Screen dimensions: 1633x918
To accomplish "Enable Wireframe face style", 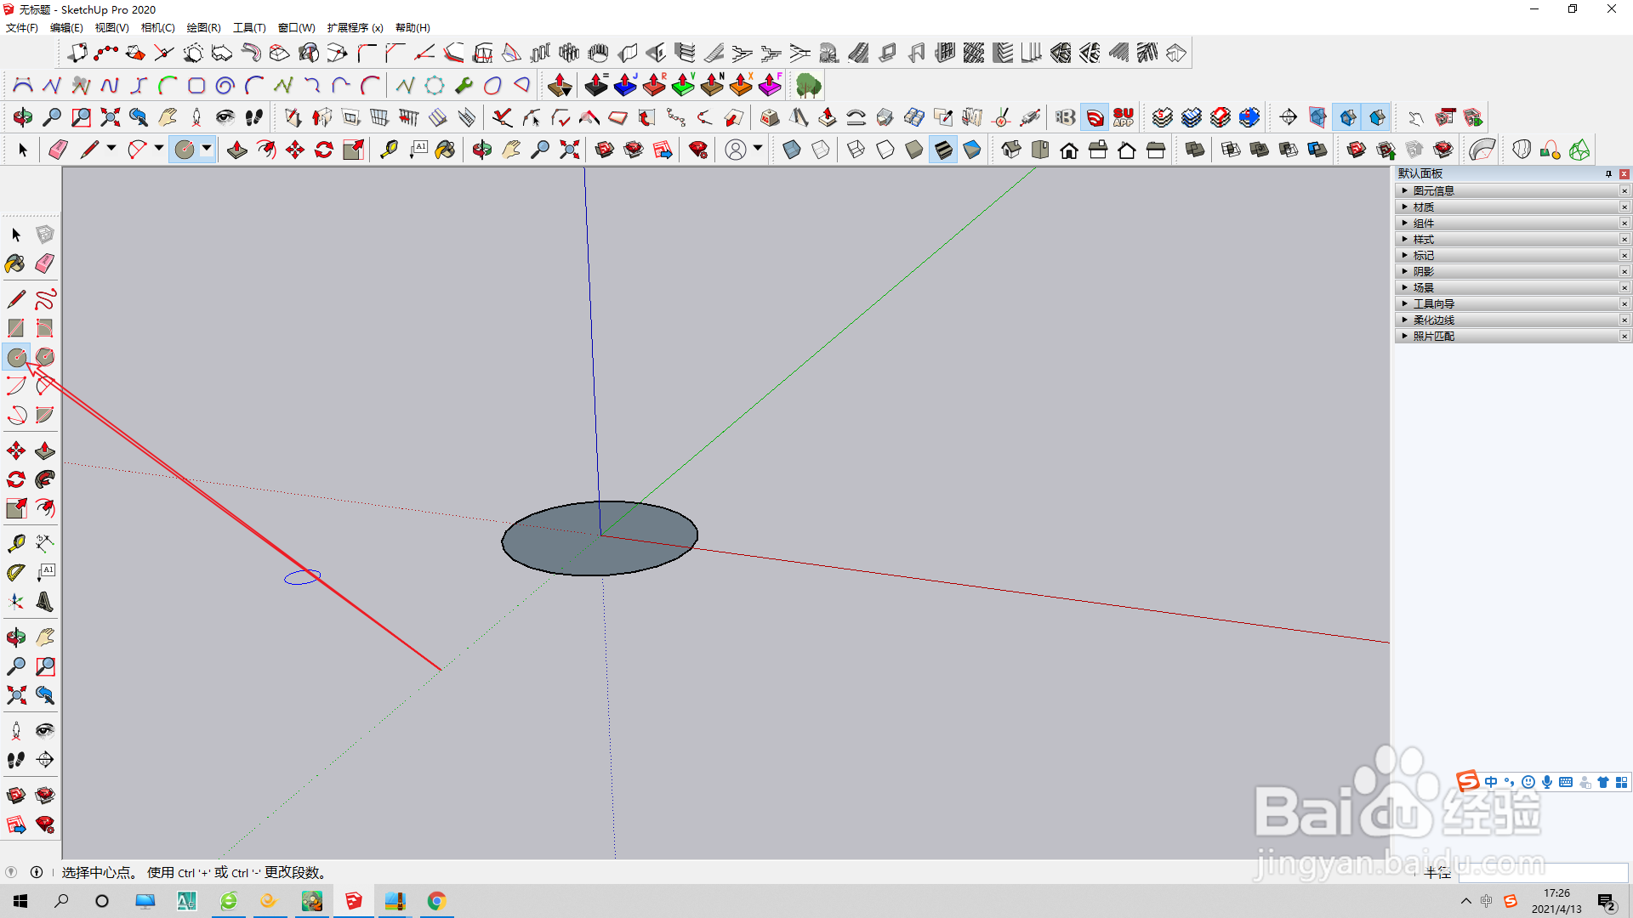I will point(856,150).
